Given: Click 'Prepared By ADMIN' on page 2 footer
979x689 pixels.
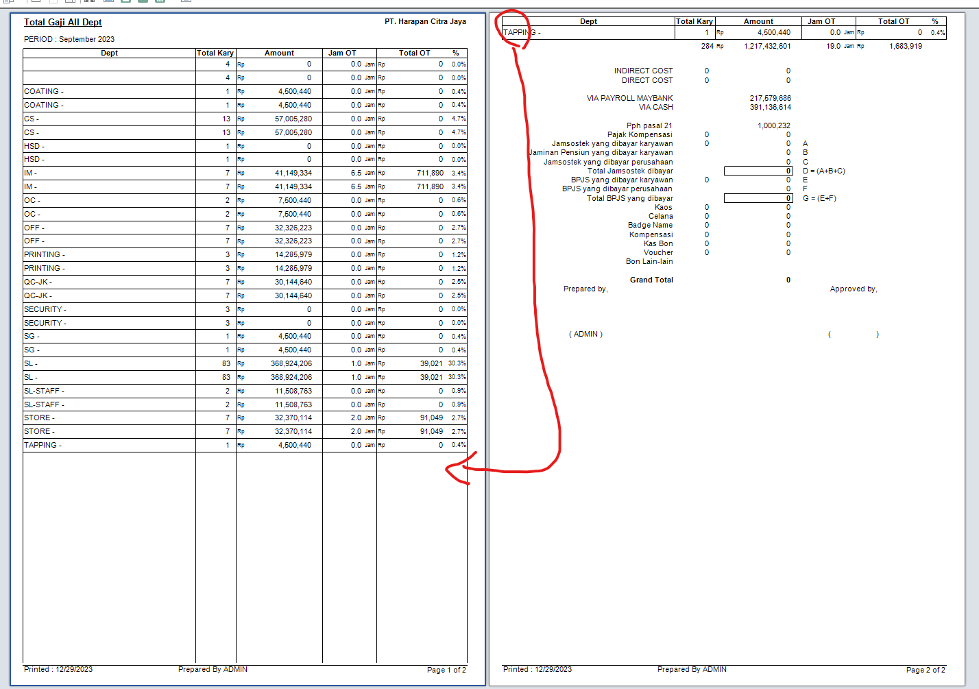Looking at the screenshot, I should click(x=692, y=669).
